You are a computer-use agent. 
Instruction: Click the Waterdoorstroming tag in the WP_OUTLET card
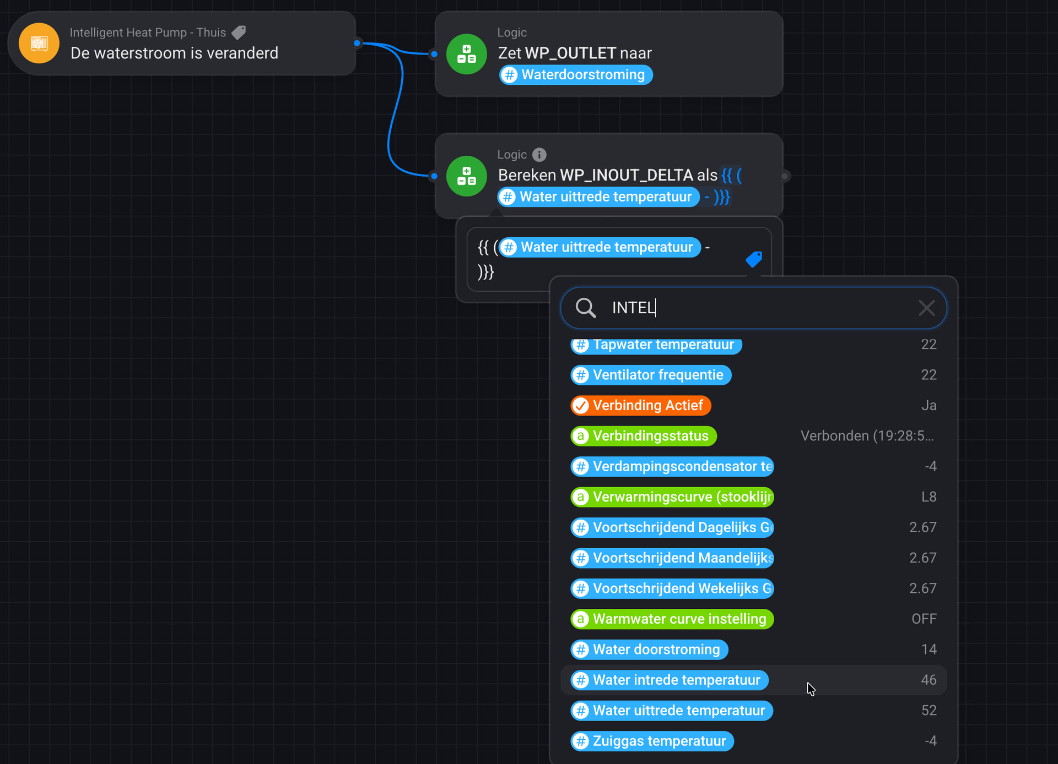(x=576, y=75)
